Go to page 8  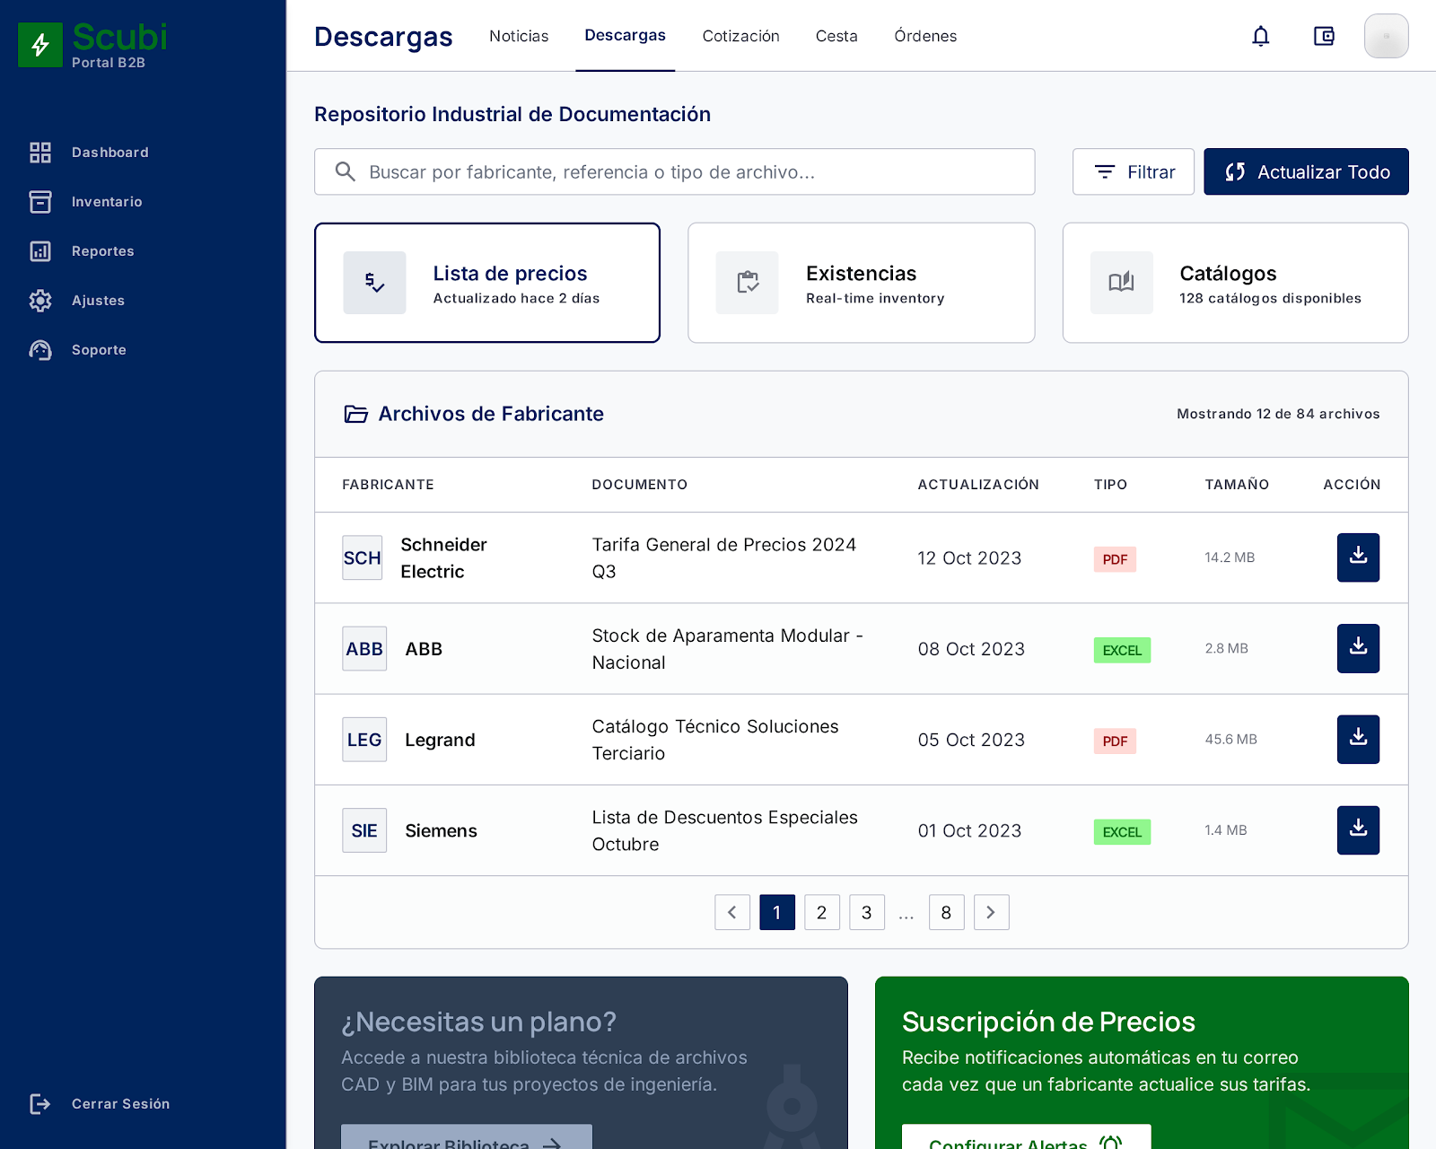click(947, 912)
